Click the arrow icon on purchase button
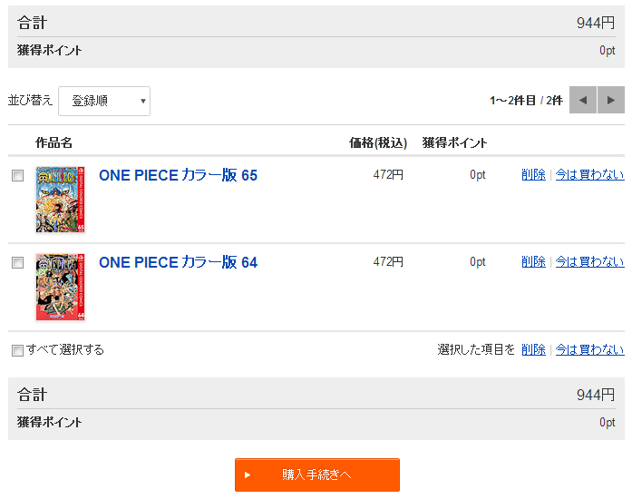The image size is (632, 499). 248,475
